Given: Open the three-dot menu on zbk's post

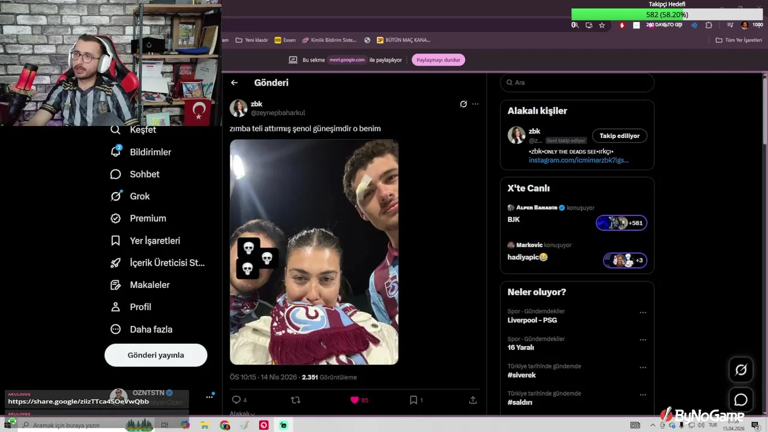Looking at the screenshot, I should 475,104.
